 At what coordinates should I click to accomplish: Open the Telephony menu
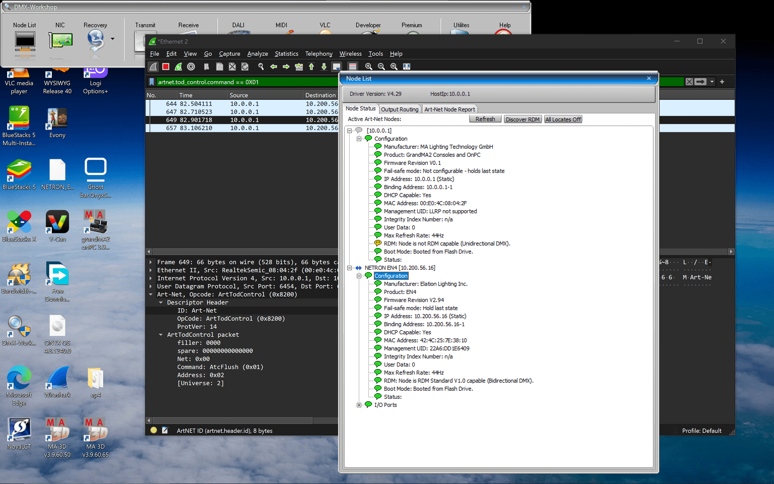(318, 54)
